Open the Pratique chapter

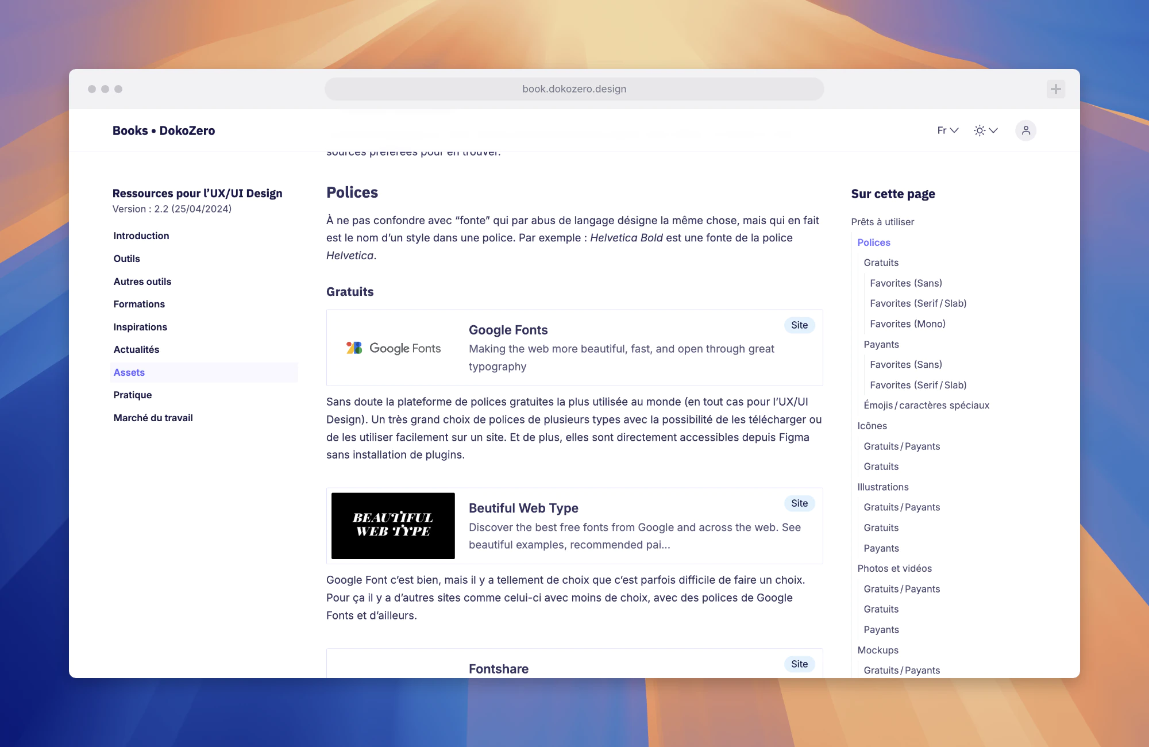click(x=133, y=395)
